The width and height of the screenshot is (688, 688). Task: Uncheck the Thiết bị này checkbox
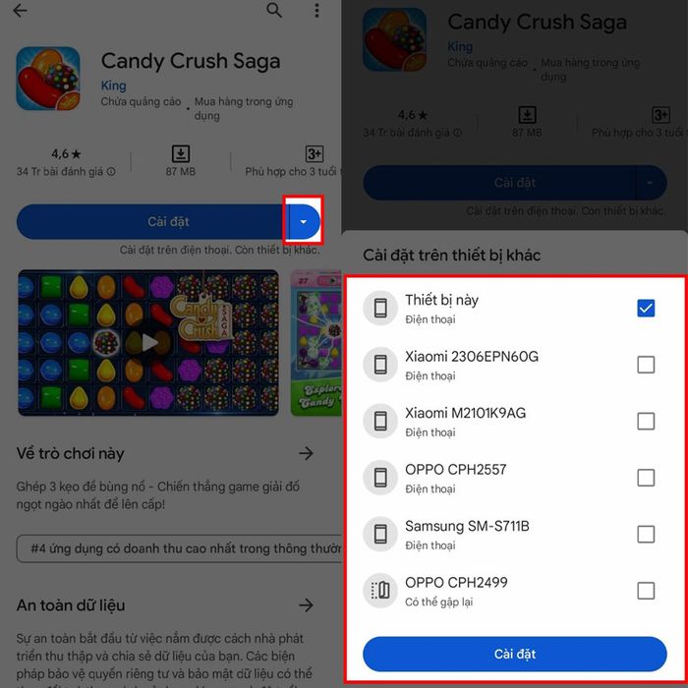(x=646, y=308)
